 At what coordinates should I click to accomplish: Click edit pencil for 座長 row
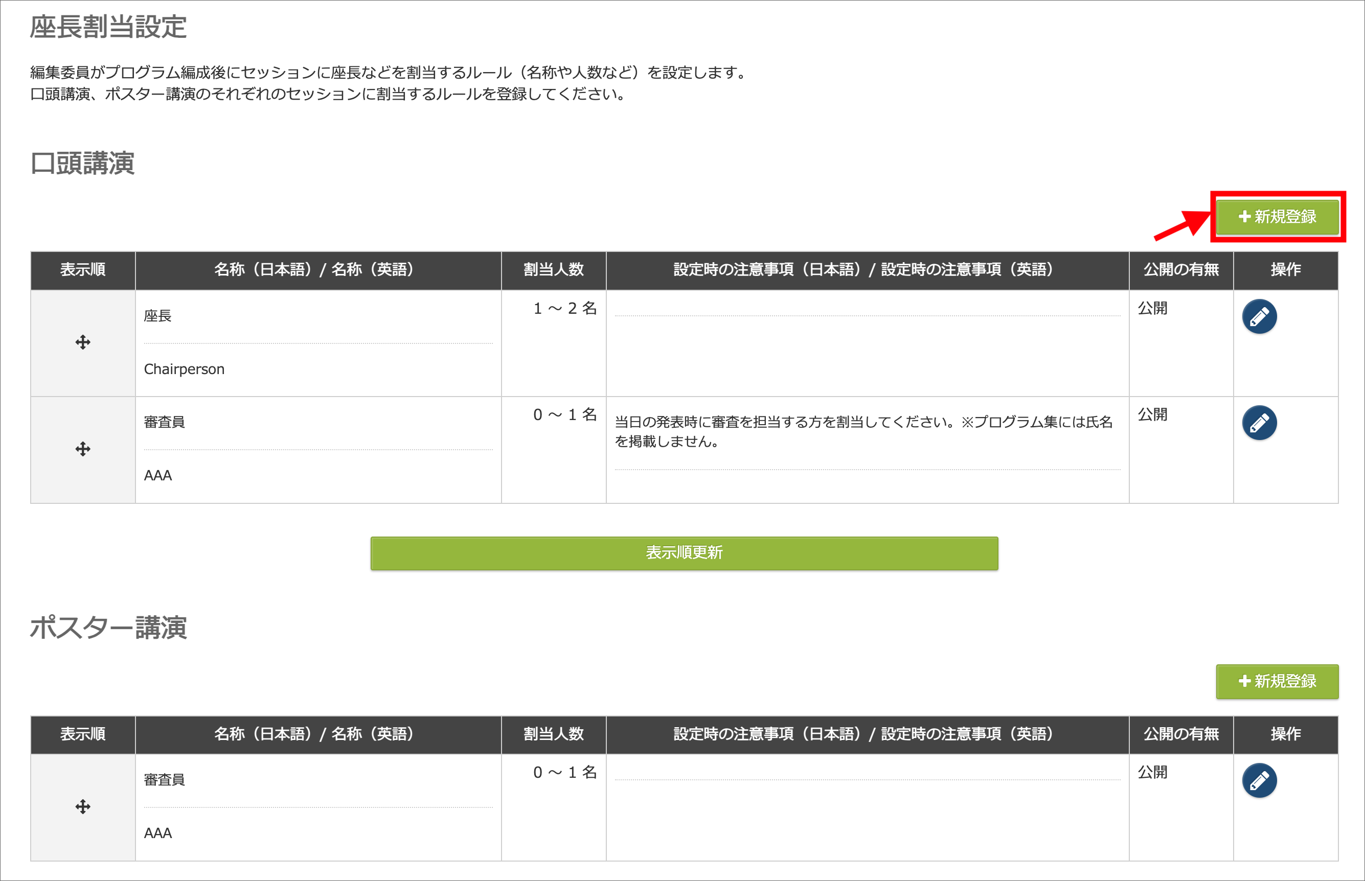coord(1259,316)
